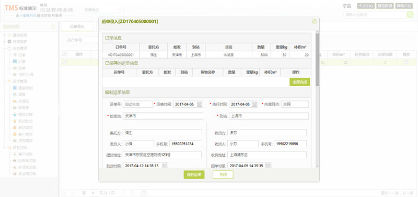Click the 关闭 button at dialog bottom

coord(223,175)
